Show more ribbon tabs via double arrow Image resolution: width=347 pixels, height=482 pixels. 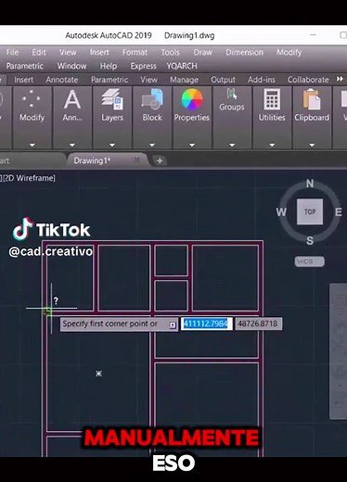tap(340, 79)
